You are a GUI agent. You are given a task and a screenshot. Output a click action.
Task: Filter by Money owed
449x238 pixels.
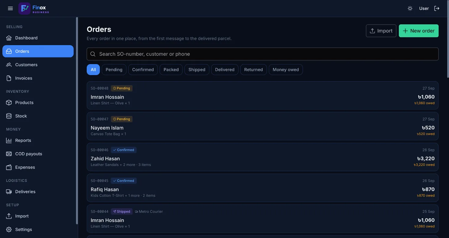[286, 70]
